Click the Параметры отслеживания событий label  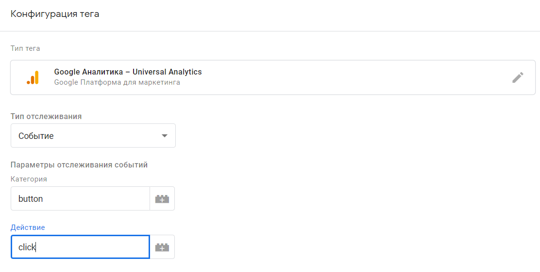(x=79, y=165)
